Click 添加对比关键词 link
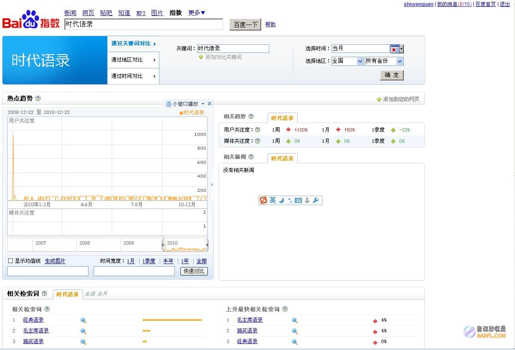The image size is (515, 350). point(220,57)
